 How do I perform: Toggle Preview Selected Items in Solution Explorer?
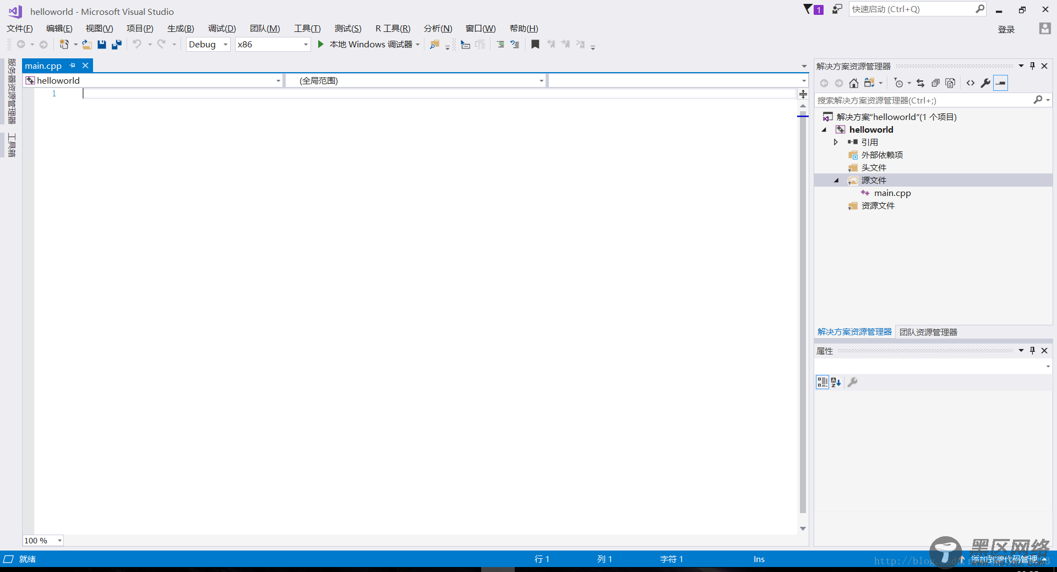[1001, 83]
